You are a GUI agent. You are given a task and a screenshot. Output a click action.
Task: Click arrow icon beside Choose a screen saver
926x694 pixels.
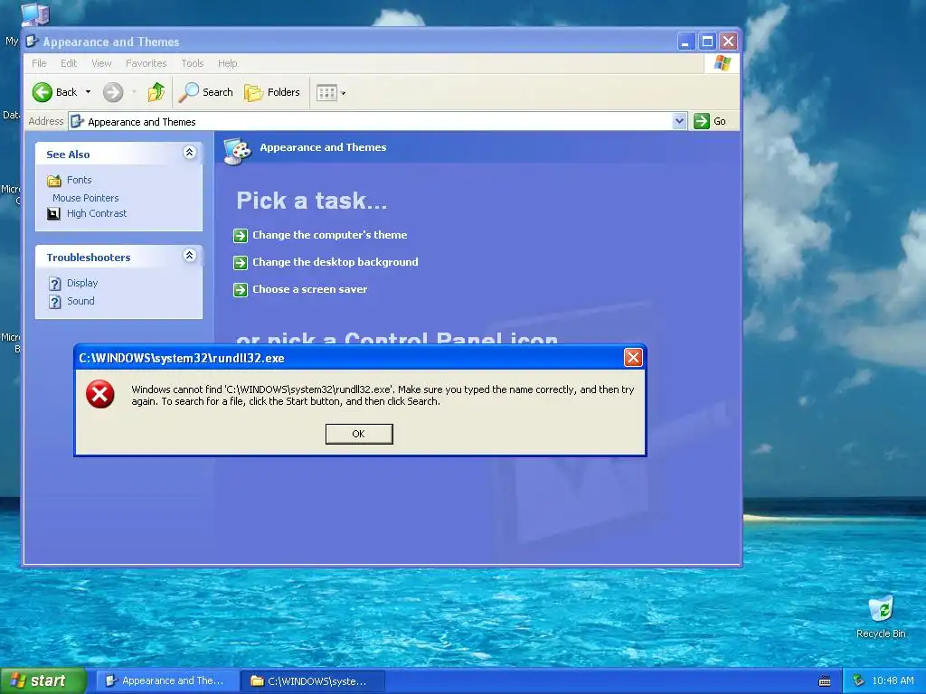tap(241, 290)
